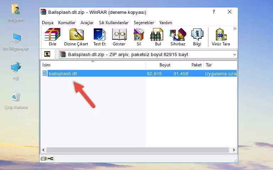Sort by the İsim column header

tap(93, 65)
